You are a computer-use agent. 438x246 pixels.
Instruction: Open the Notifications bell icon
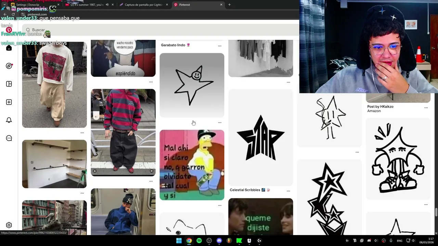tap(9, 120)
